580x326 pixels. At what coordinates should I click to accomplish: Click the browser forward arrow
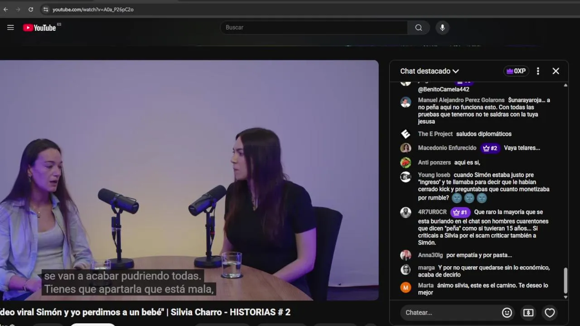[18, 9]
